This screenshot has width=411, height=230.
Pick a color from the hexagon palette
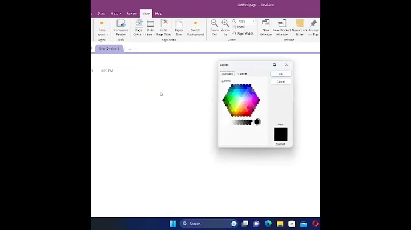241,100
